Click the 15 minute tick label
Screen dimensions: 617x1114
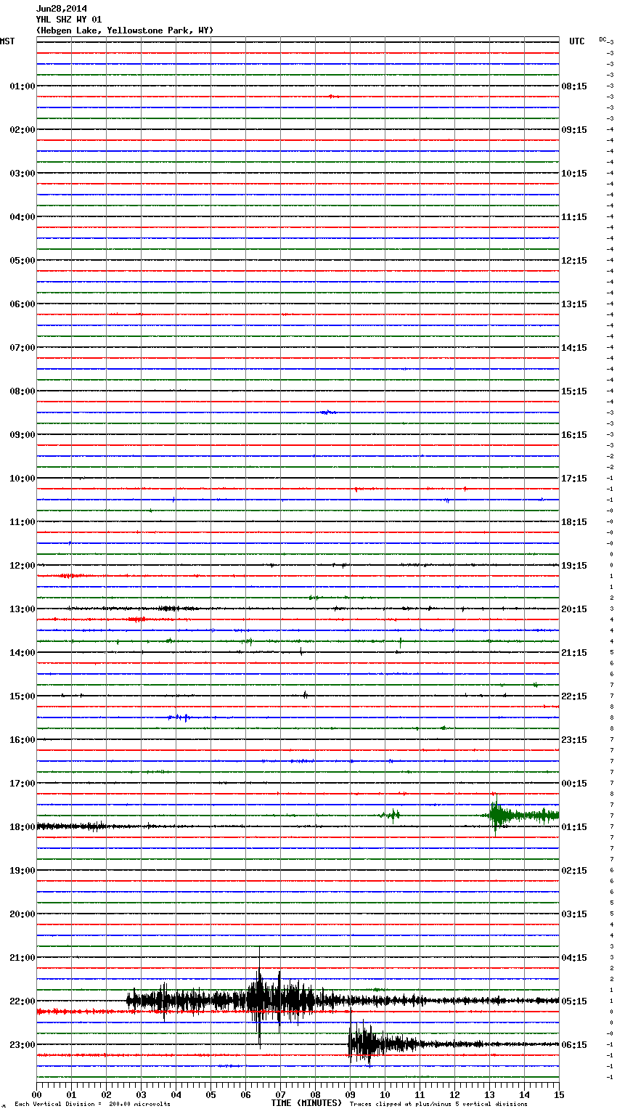tap(559, 1094)
